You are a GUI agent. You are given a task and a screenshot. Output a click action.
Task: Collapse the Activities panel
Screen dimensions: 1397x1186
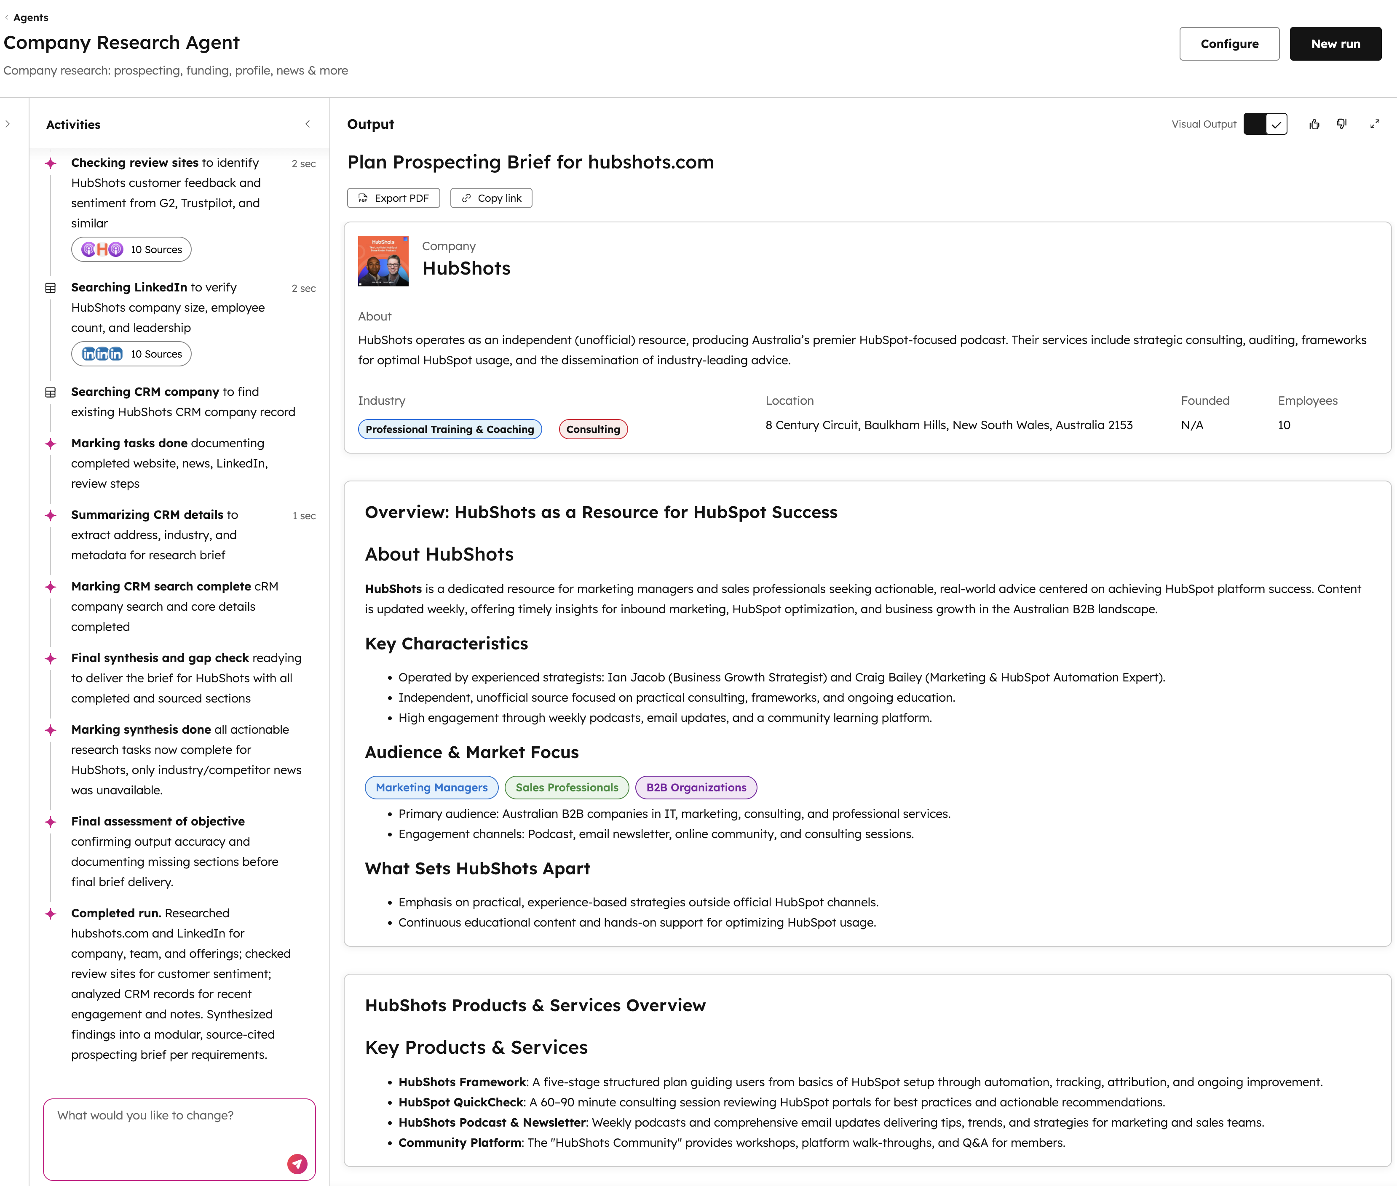click(308, 124)
